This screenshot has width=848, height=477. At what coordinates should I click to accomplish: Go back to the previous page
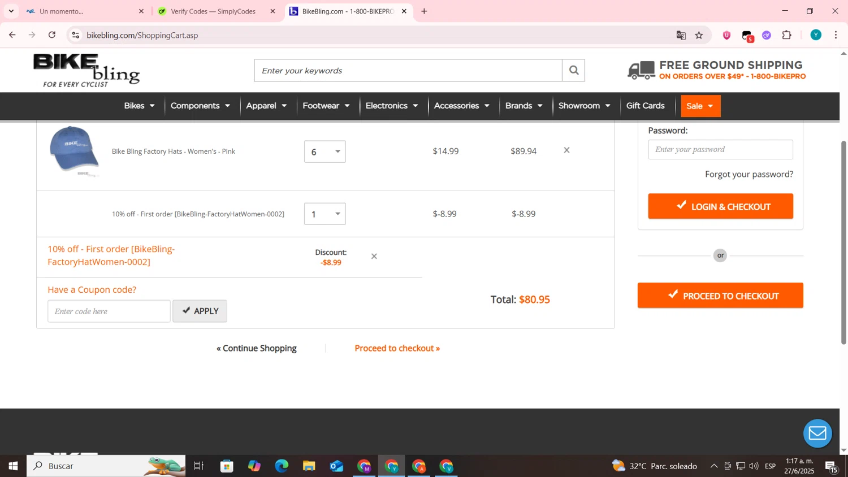(x=12, y=35)
